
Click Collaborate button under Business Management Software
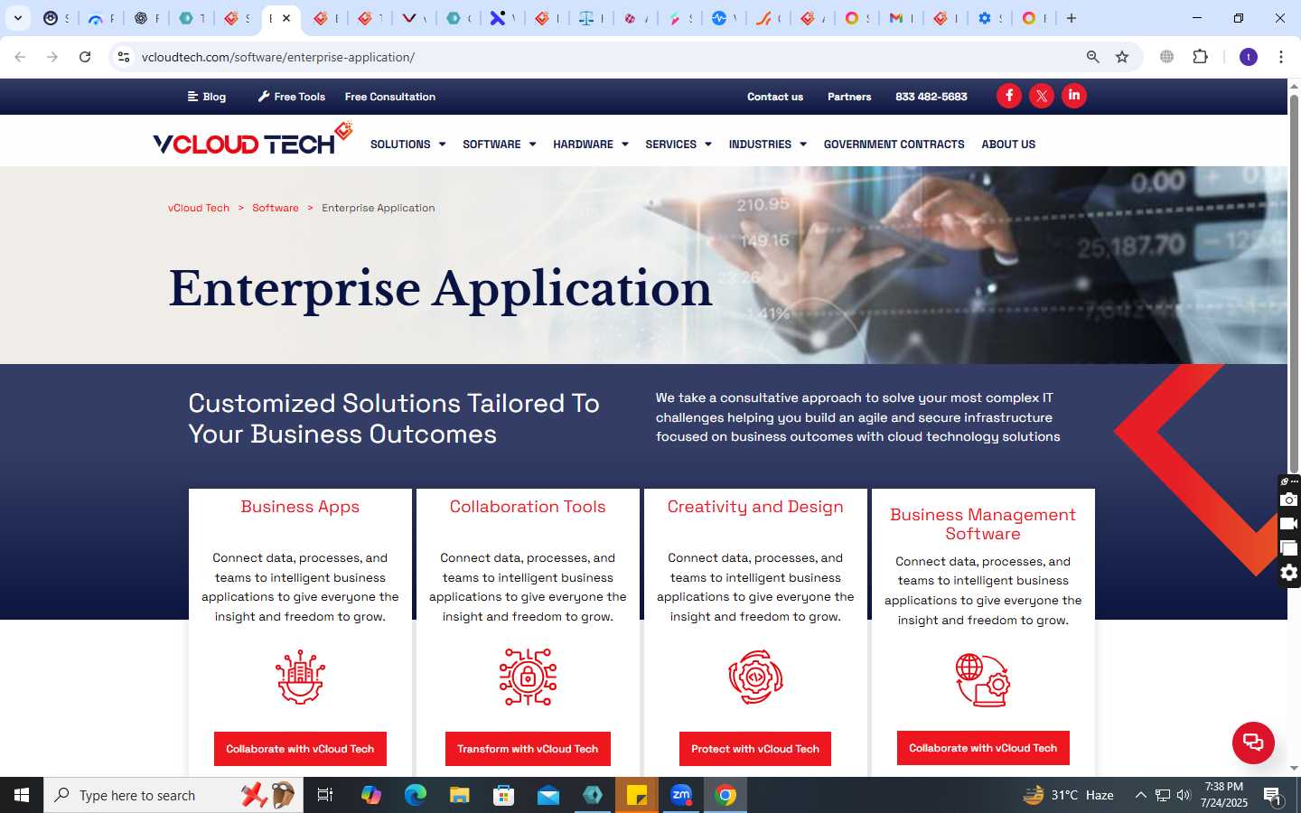(983, 748)
